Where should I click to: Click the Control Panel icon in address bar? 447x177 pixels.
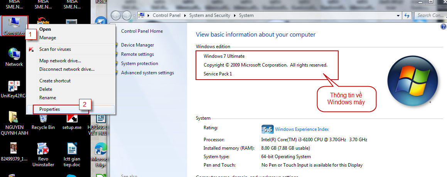(x=141, y=15)
